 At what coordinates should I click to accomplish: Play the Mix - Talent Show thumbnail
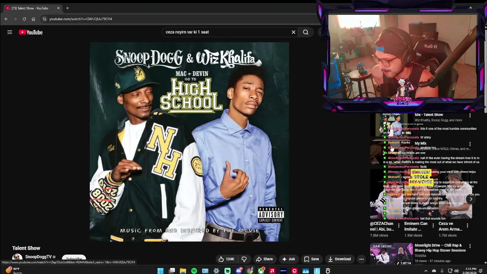392,125
